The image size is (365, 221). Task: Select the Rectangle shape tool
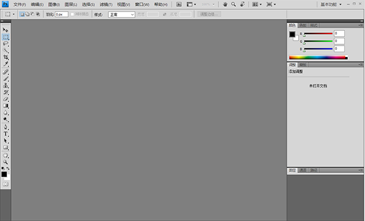point(5,148)
